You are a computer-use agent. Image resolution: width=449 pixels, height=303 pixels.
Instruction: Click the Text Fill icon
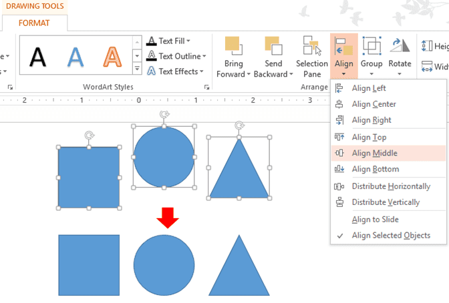(x=152, y=41)
